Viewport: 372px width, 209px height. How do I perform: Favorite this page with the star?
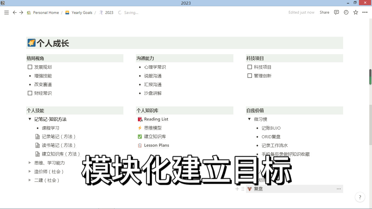point(356,12)
